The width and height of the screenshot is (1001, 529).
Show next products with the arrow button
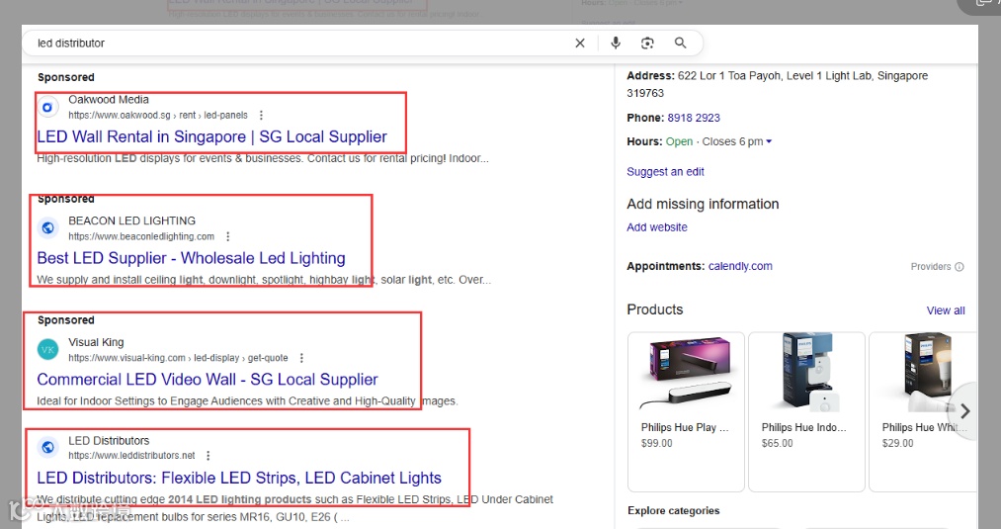[x=964, y=410]
